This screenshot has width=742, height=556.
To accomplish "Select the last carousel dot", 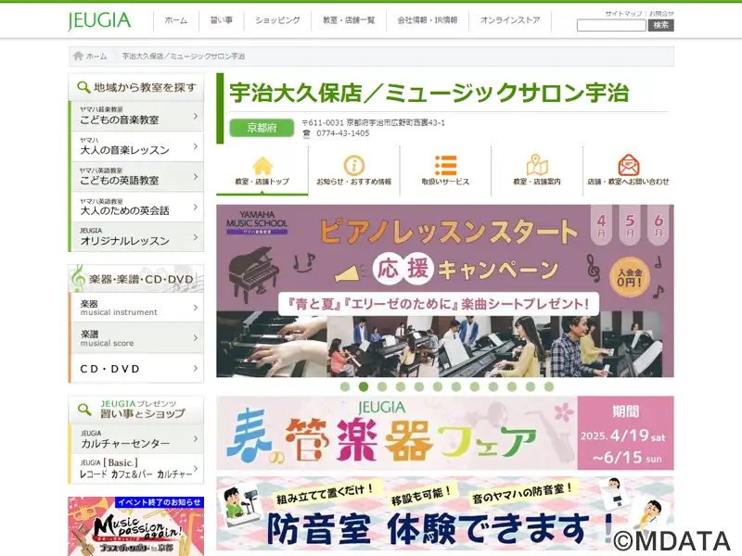I will (x=549, y=386).
